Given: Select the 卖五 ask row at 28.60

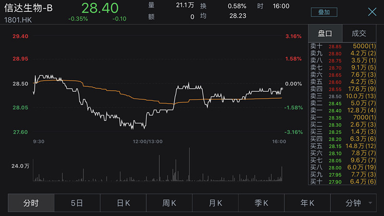Looking at the screenshot, I should point(343,82).
